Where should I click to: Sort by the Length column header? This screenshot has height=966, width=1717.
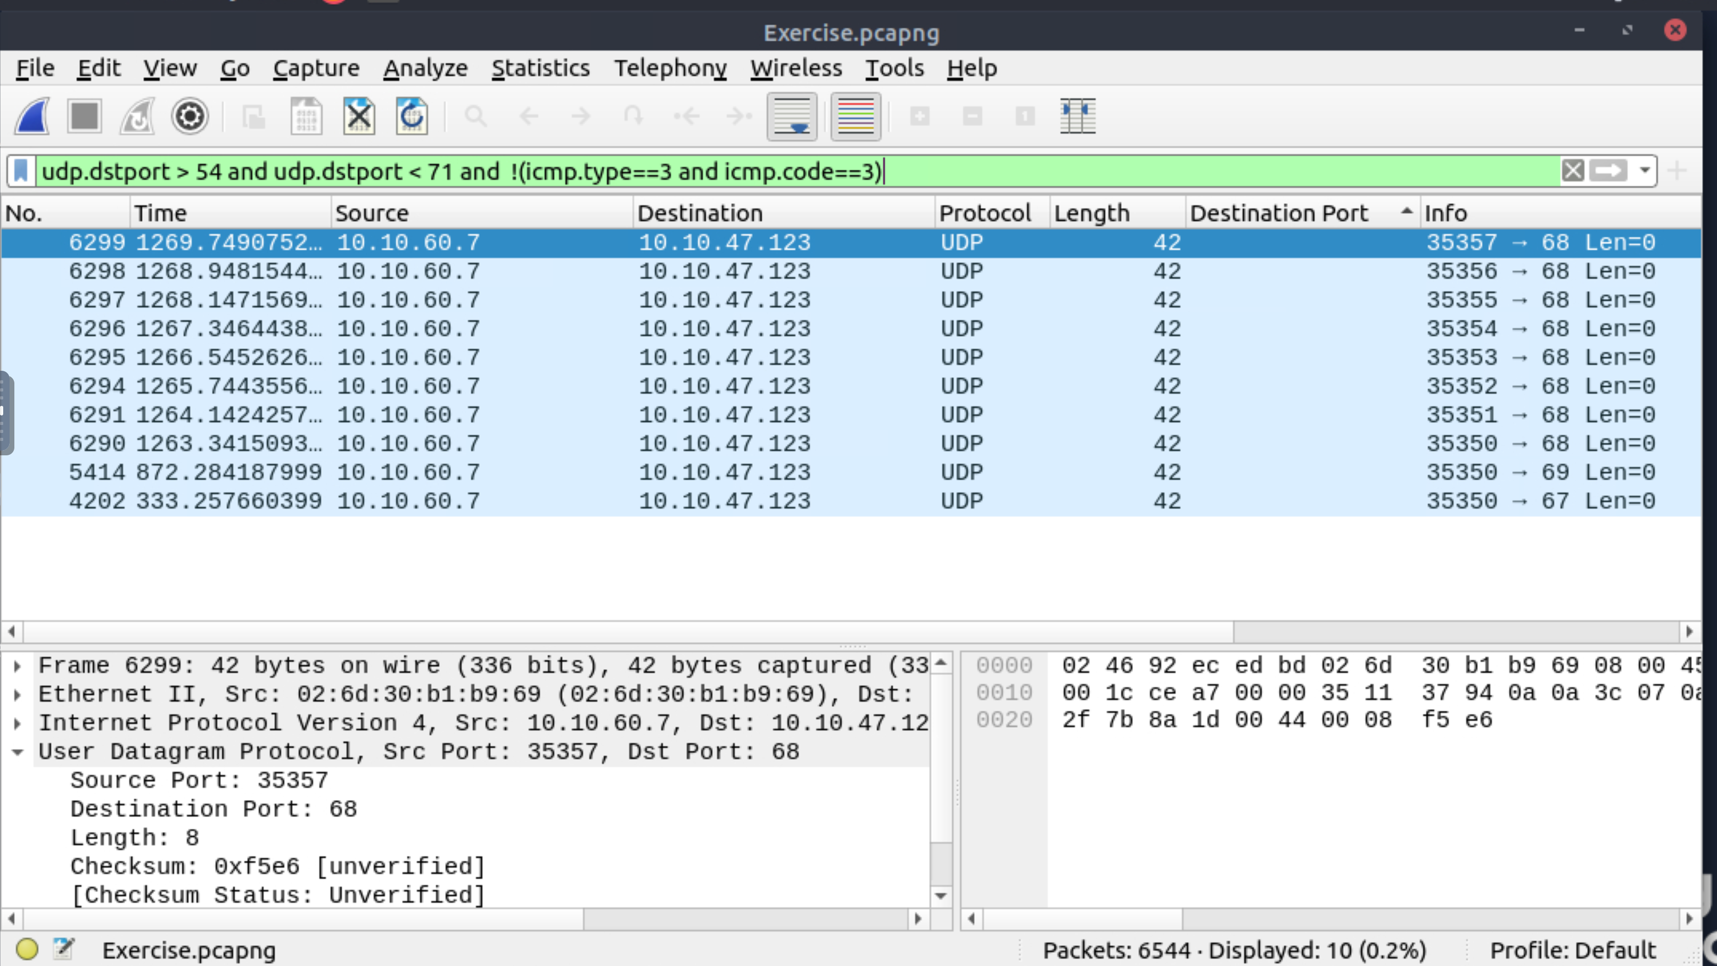pos(1118,213)
